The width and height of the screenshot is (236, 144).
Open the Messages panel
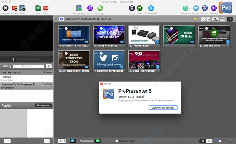100,8
